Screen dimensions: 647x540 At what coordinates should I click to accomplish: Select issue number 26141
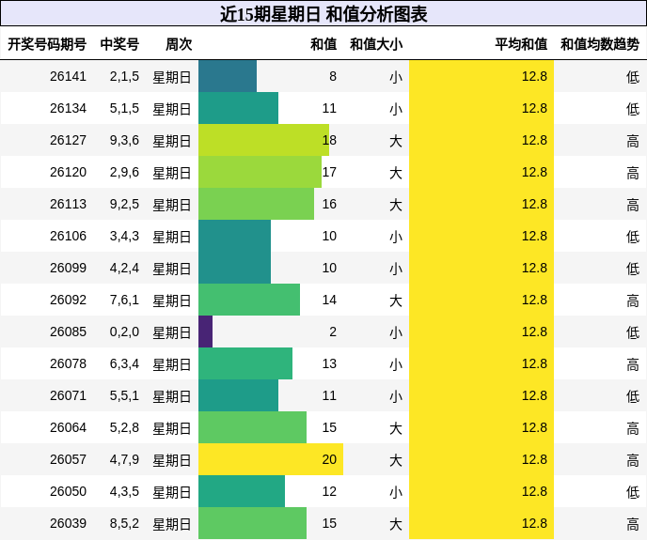click(68, 76)
